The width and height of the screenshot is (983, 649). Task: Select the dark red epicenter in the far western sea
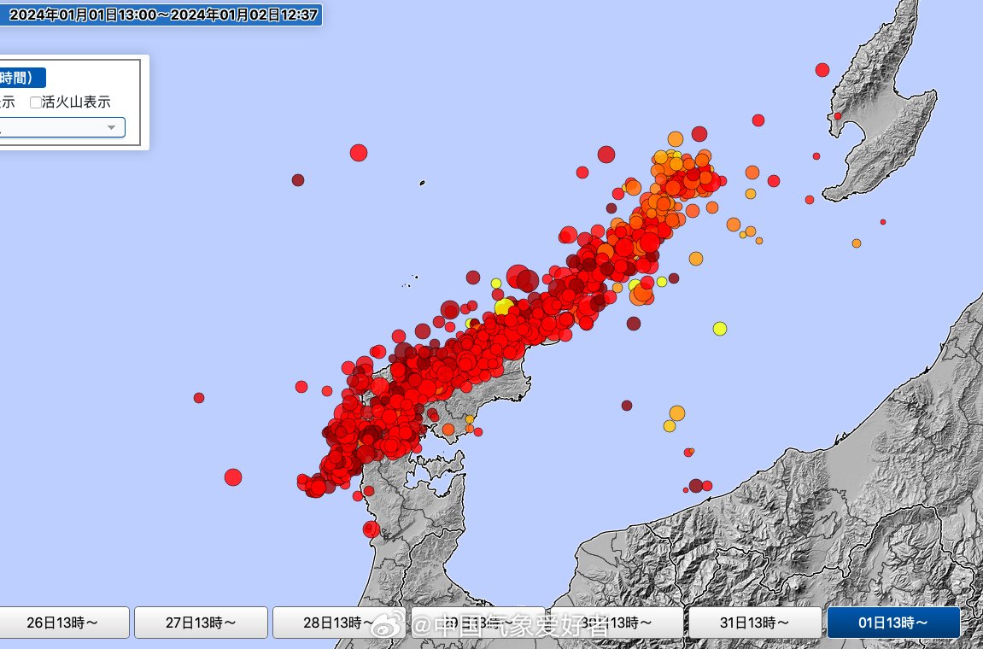point(298,180)
